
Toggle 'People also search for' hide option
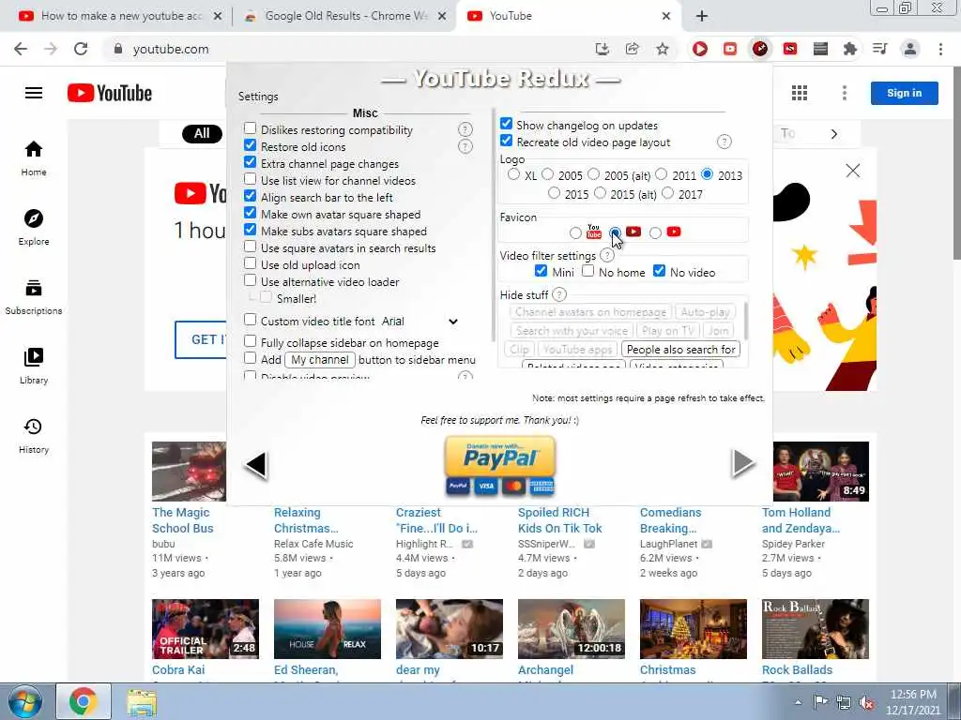tap(681, 349)
